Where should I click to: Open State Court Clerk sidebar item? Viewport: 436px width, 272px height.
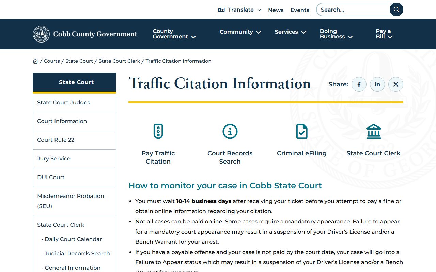[x=61, y=225]
